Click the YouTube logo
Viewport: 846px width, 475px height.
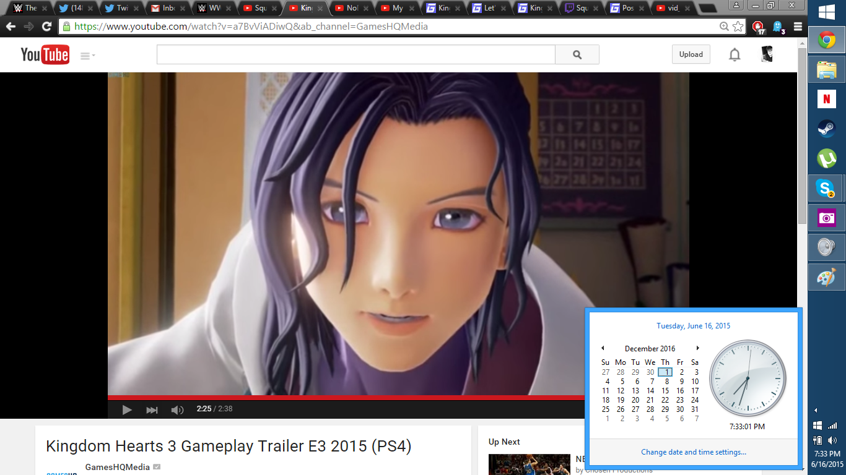click(x=45, y=54)
